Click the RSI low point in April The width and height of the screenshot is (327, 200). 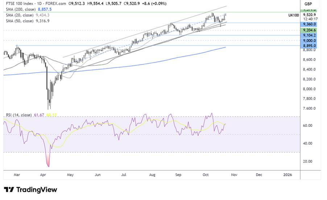click(x=48, y=166)
